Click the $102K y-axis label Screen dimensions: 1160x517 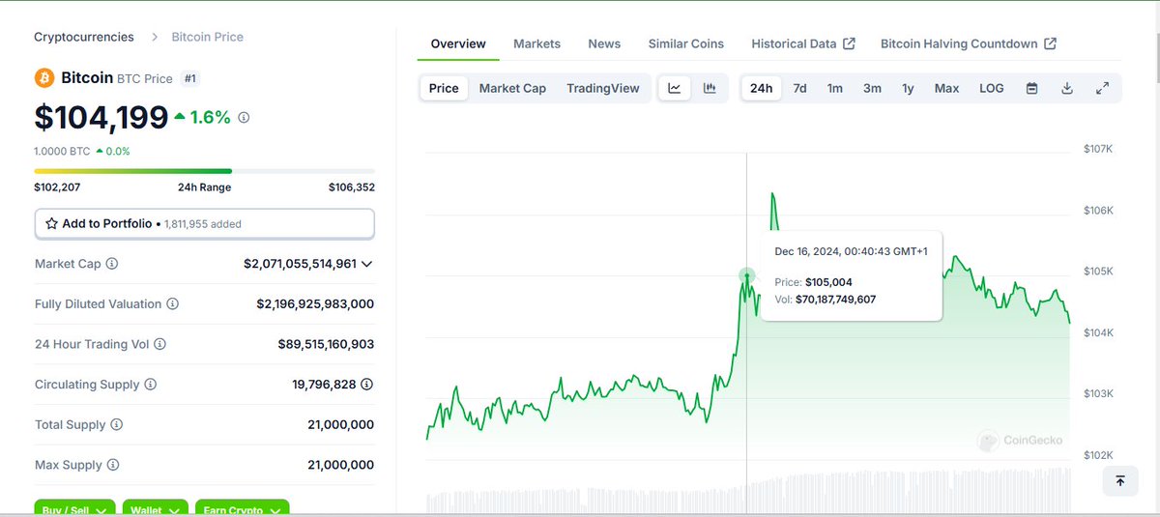[1098, 455]
